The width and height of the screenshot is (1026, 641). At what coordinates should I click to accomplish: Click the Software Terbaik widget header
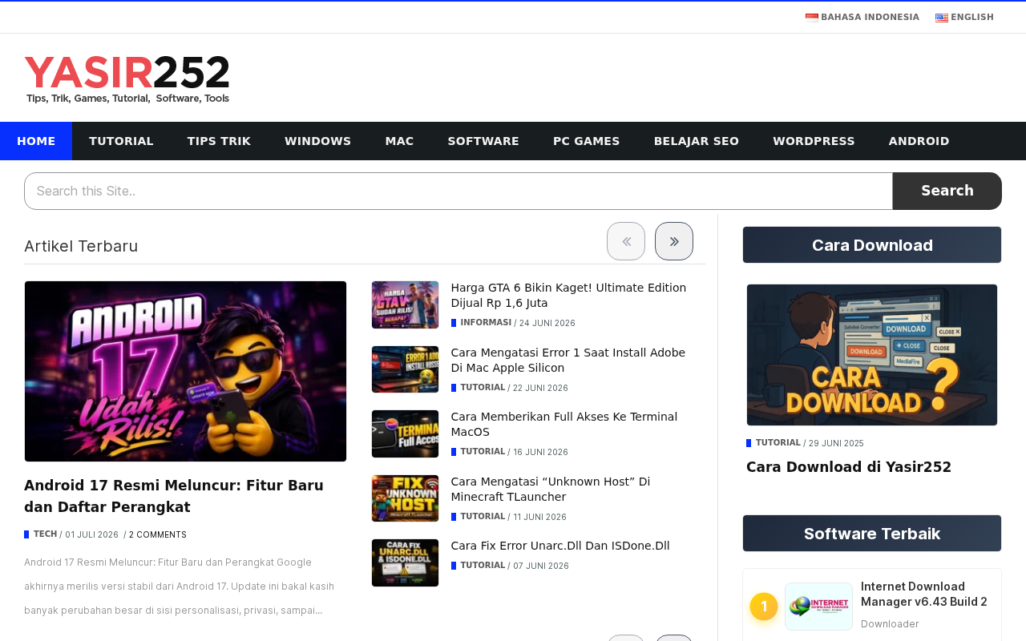click(x=872, y=533)
